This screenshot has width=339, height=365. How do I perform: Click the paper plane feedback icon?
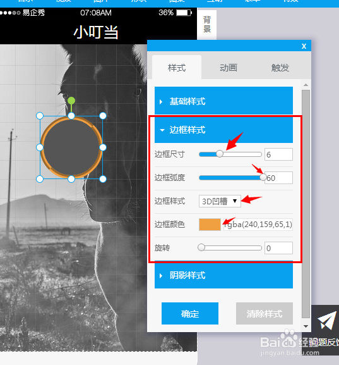coord(327,320)
